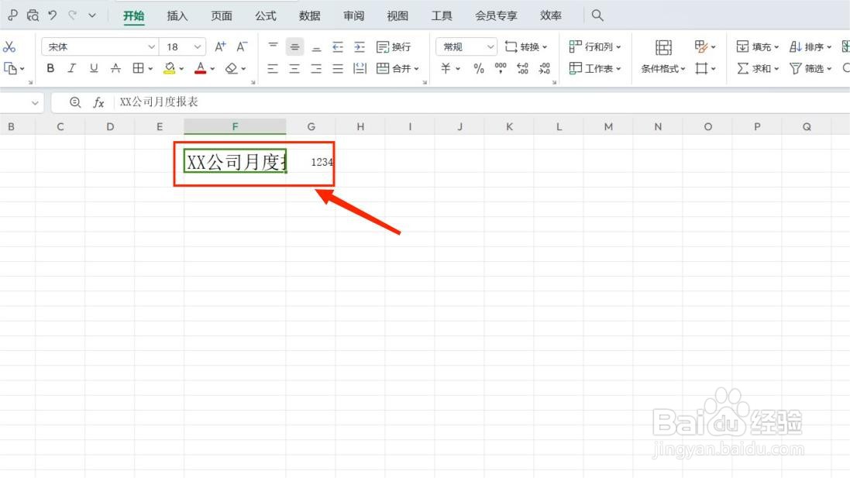Viewport: 850px width, 478px height.
Task: Toggle Strikethrough formatting
Action: pyautogui.click(x=115, y=68)
